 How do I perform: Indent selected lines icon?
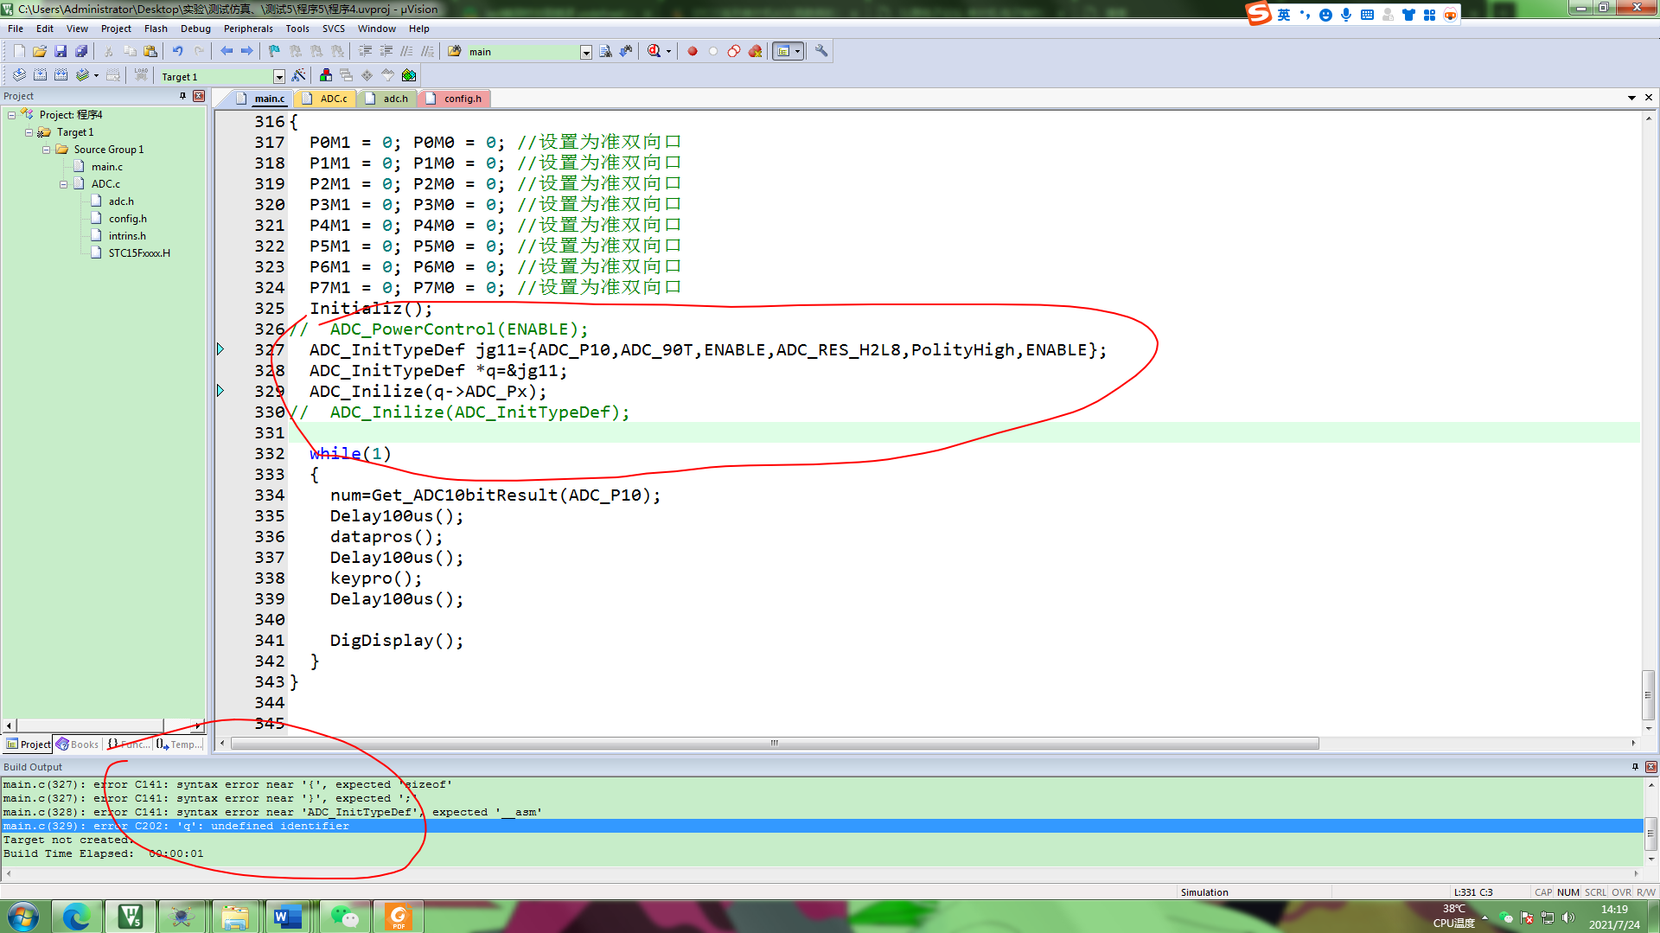click(x=365, y=52)
